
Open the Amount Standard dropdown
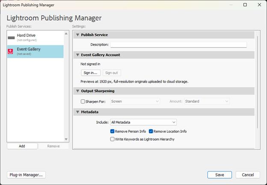(207, 101)
